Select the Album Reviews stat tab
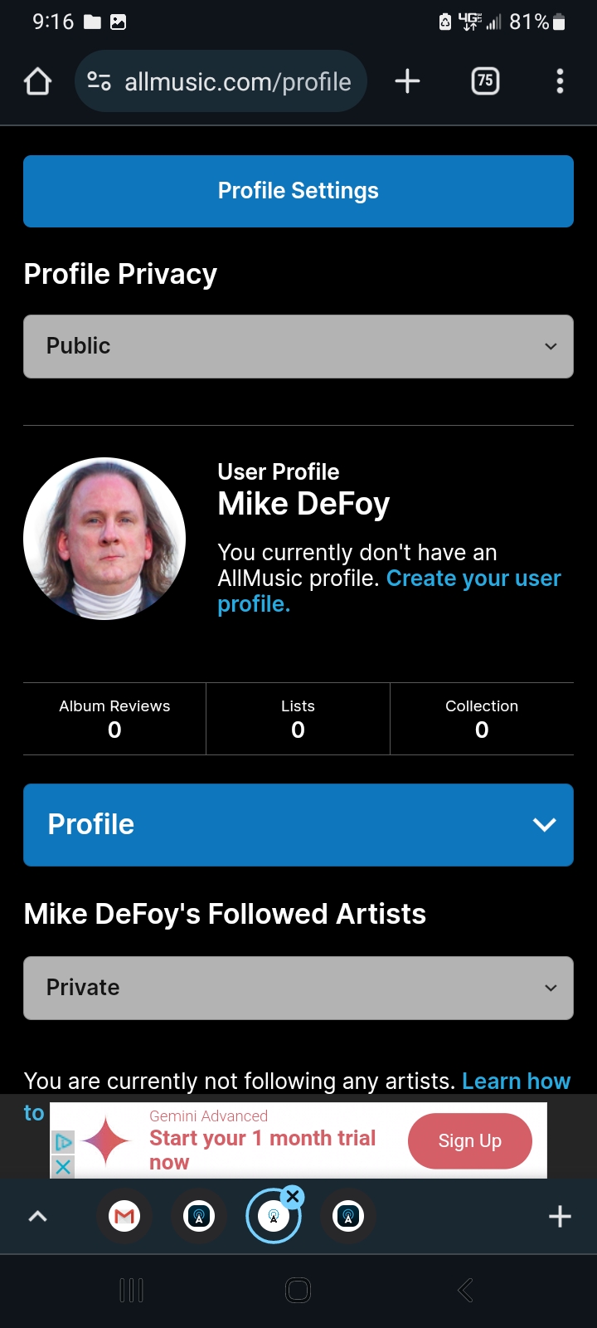 [x=114, y=719]
